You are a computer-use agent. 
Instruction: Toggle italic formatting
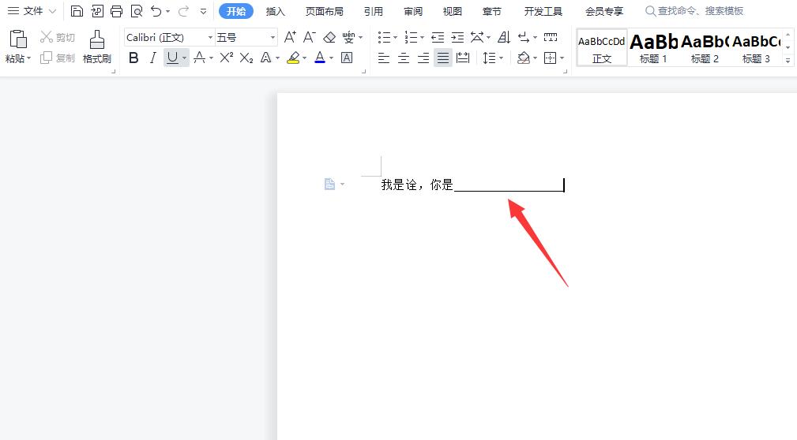(152, 58)
